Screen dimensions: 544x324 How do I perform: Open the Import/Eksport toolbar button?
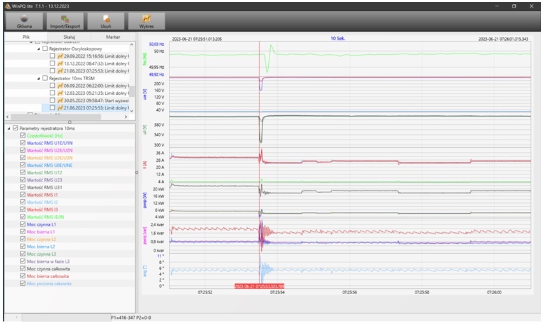click(x=65, y=22)
